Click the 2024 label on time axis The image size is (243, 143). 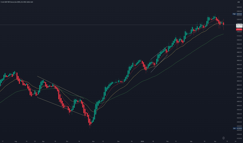(x=142, y=141)
